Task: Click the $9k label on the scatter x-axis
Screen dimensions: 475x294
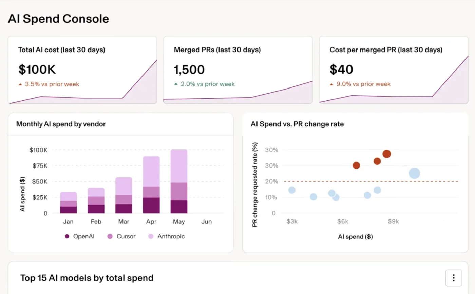Action: point(394,222)
